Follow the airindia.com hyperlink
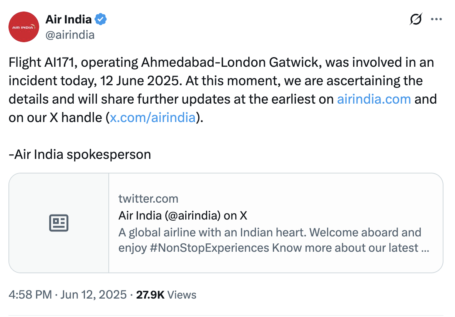 pos(374,99)
